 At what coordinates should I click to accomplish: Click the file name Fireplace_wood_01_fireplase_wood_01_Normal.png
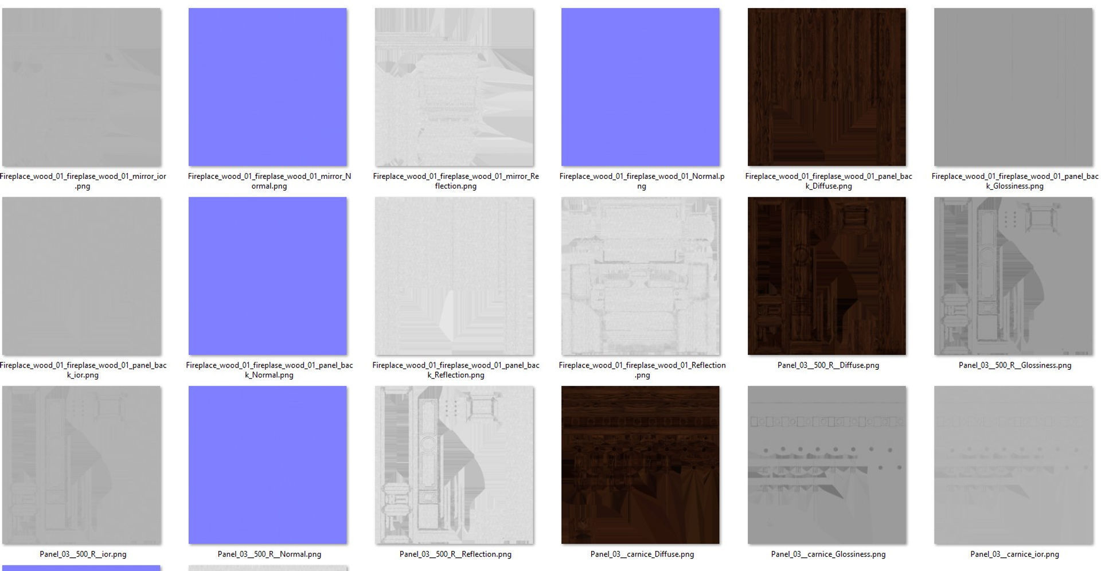tap(642, 181)
